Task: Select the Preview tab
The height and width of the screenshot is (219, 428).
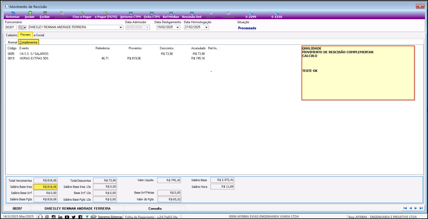Action: [25, 35]
